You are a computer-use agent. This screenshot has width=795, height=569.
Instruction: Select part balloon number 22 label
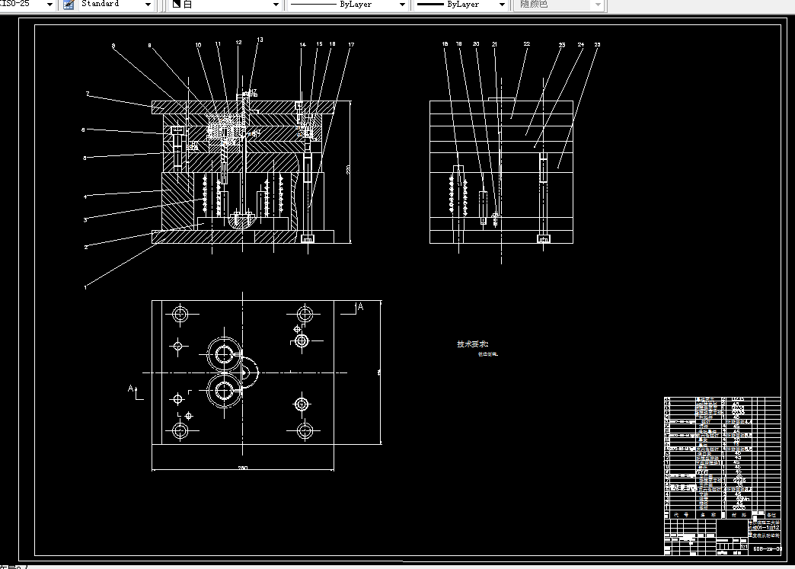pyautogui.click(x=527, y=44)
